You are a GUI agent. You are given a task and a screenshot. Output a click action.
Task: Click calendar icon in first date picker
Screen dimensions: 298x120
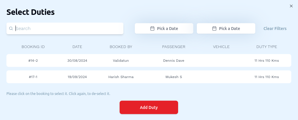click(152, 29)
